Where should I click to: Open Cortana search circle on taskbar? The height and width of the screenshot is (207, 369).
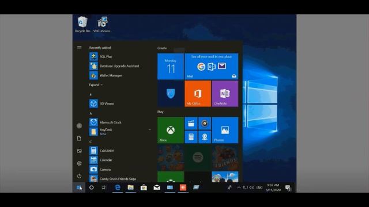coord(92,187)
